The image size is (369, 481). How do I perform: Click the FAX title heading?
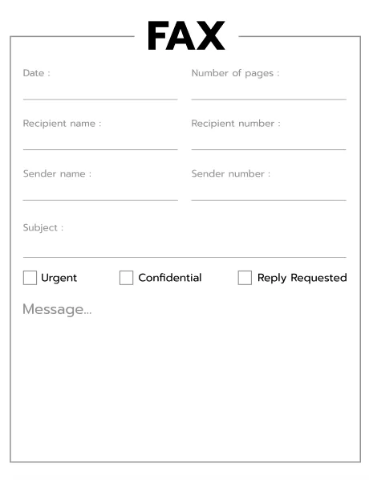click(x=186, y=35)
